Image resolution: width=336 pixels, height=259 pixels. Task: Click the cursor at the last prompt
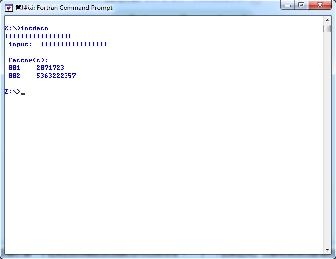(23, 93)
